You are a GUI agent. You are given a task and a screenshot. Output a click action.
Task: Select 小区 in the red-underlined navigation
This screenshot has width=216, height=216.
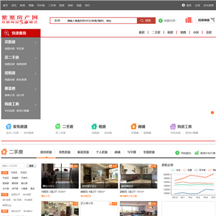point(196,32)
